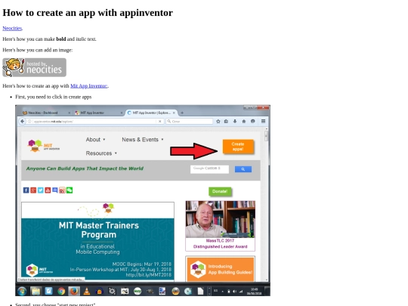
Task: Expand the Resources menu
Action: pos(101,153)
